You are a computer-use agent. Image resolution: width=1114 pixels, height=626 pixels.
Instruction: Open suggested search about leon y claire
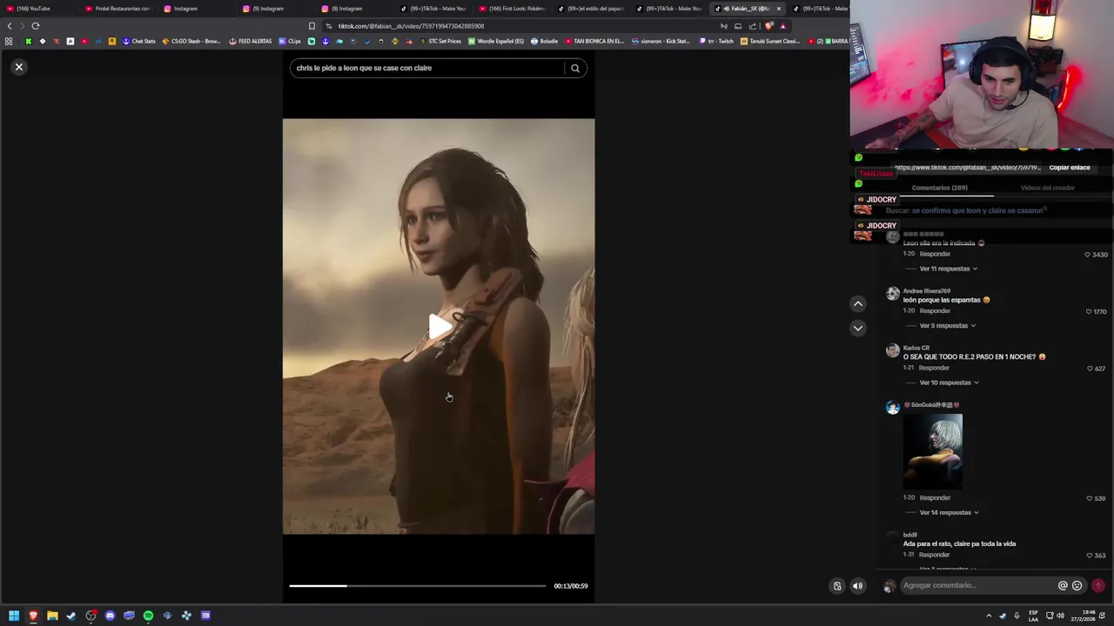966,210
